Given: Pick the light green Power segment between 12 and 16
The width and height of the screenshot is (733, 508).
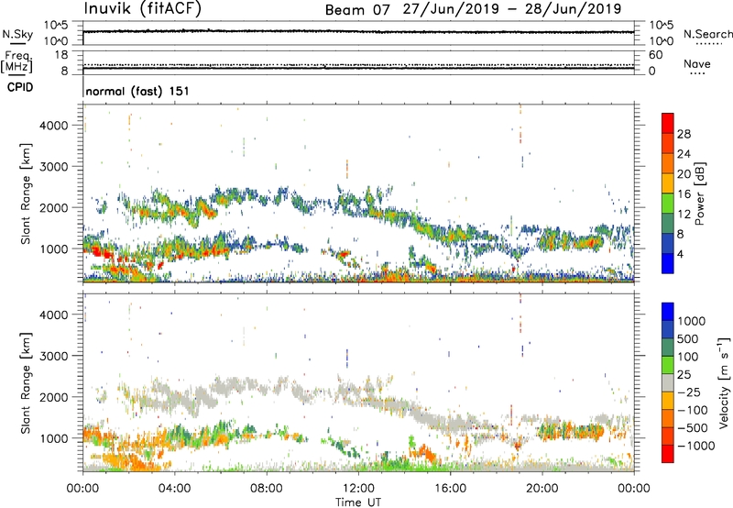Looking at the screenshot, I should tap(668, 204).
